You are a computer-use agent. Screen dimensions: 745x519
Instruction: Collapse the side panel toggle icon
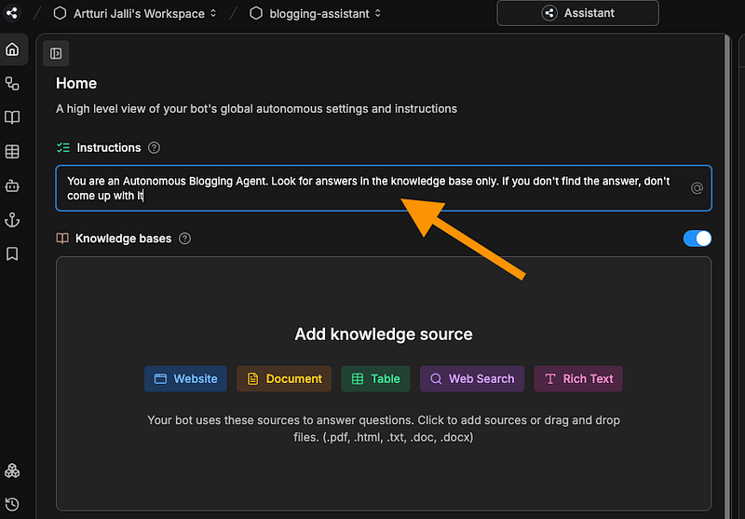click(x=56, y=53)
